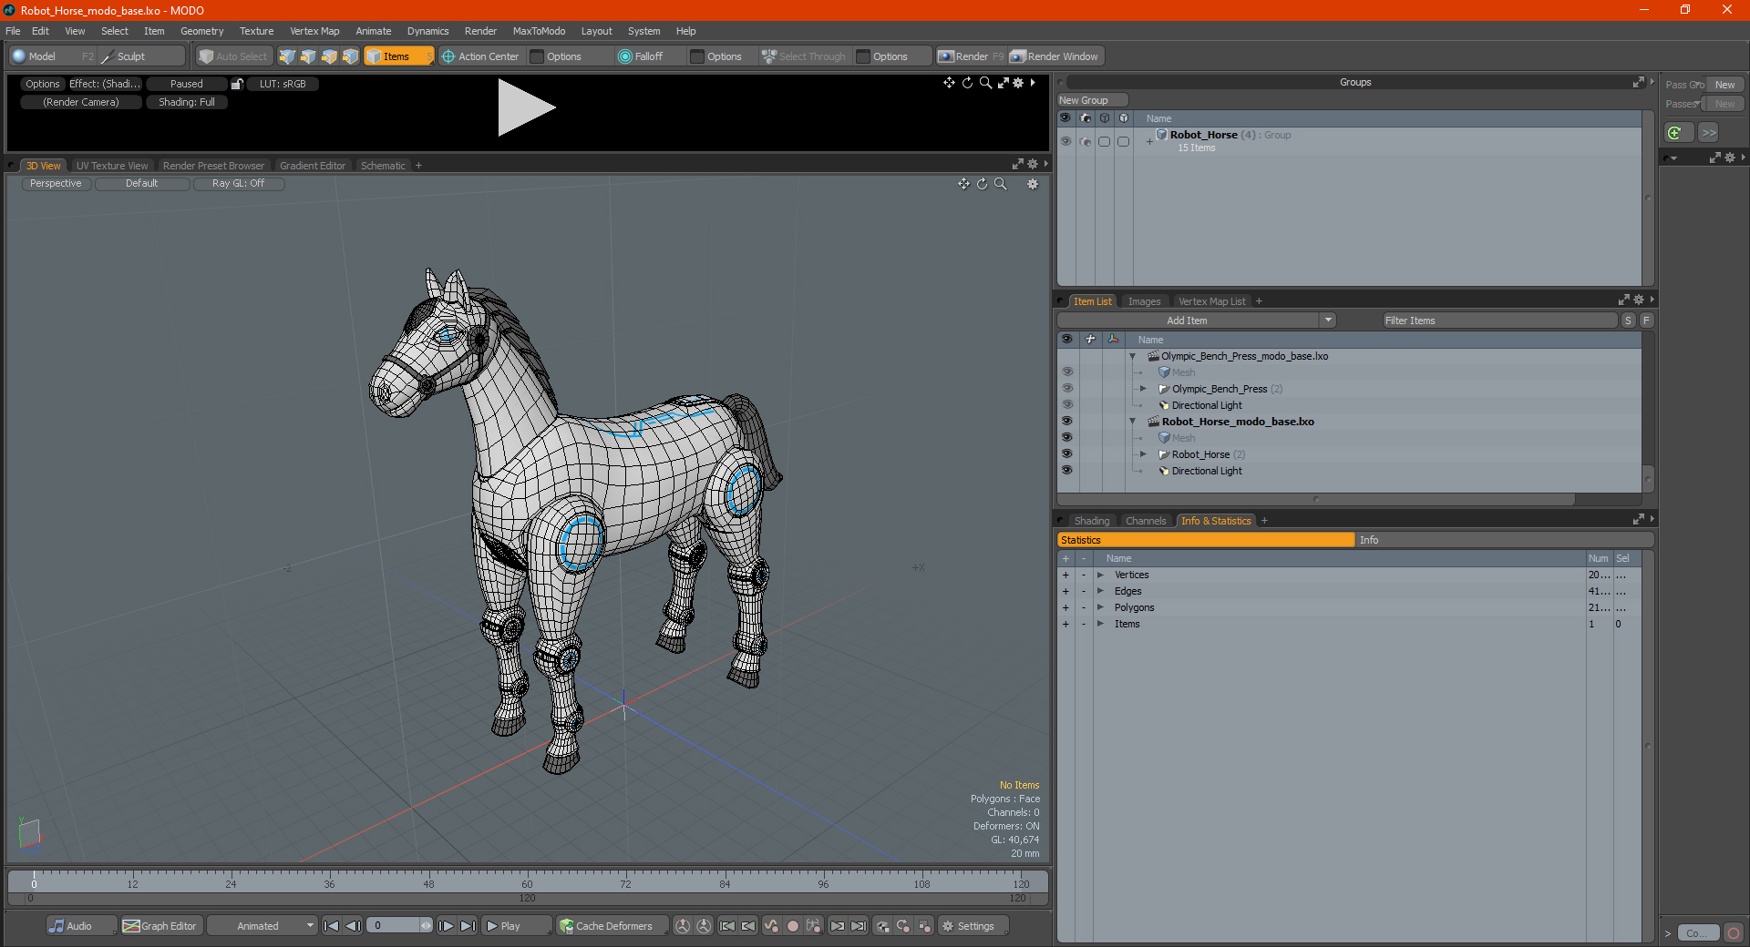Go to last frame
This screenshot has width=1750, height=947.
pos(468,926)
